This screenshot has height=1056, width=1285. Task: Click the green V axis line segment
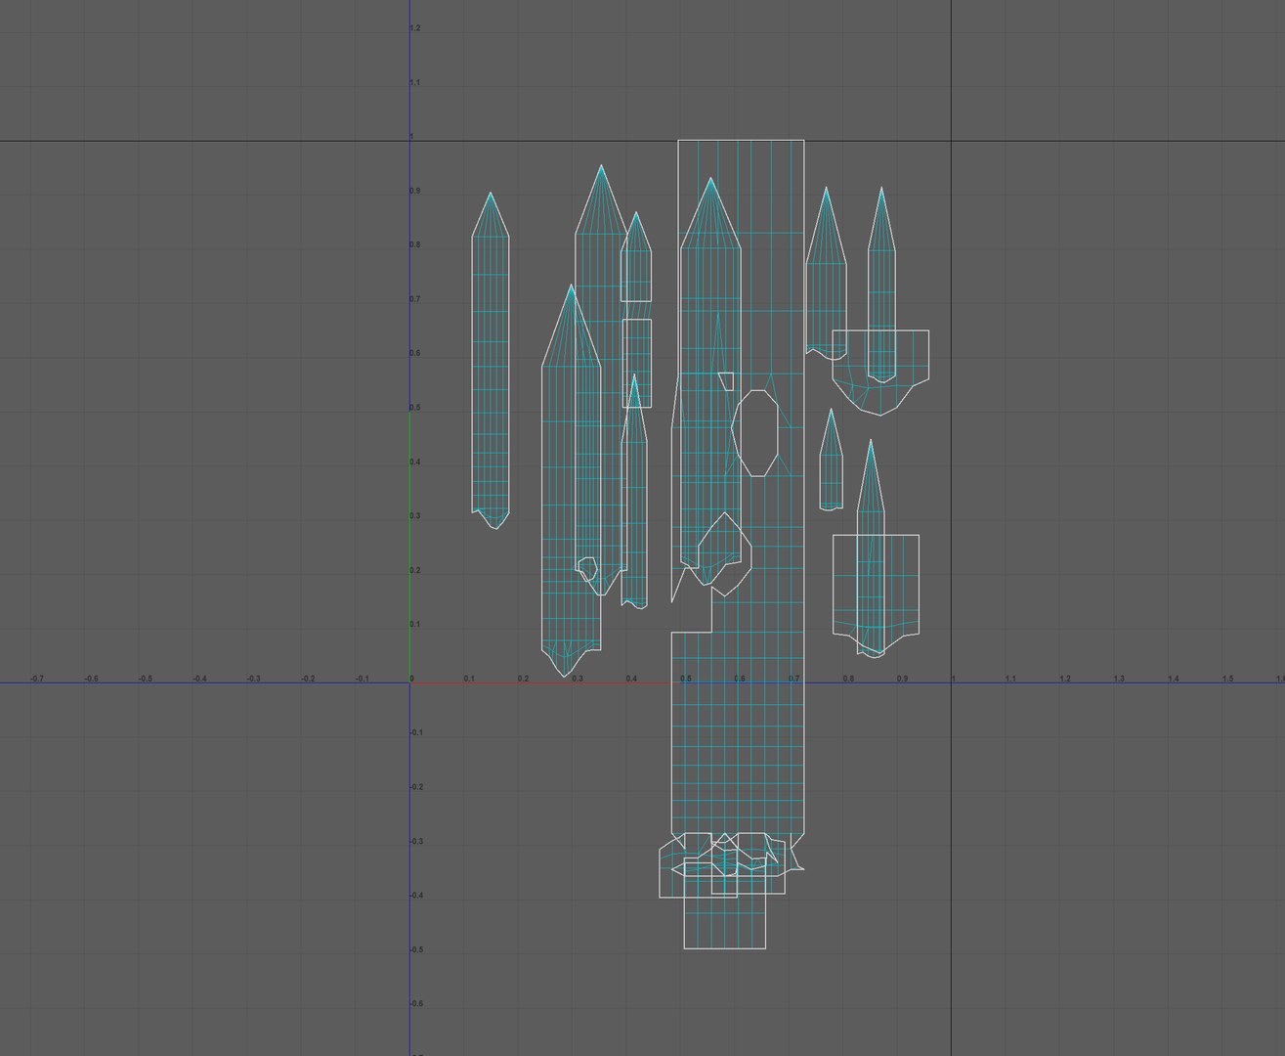pos(409,548)
